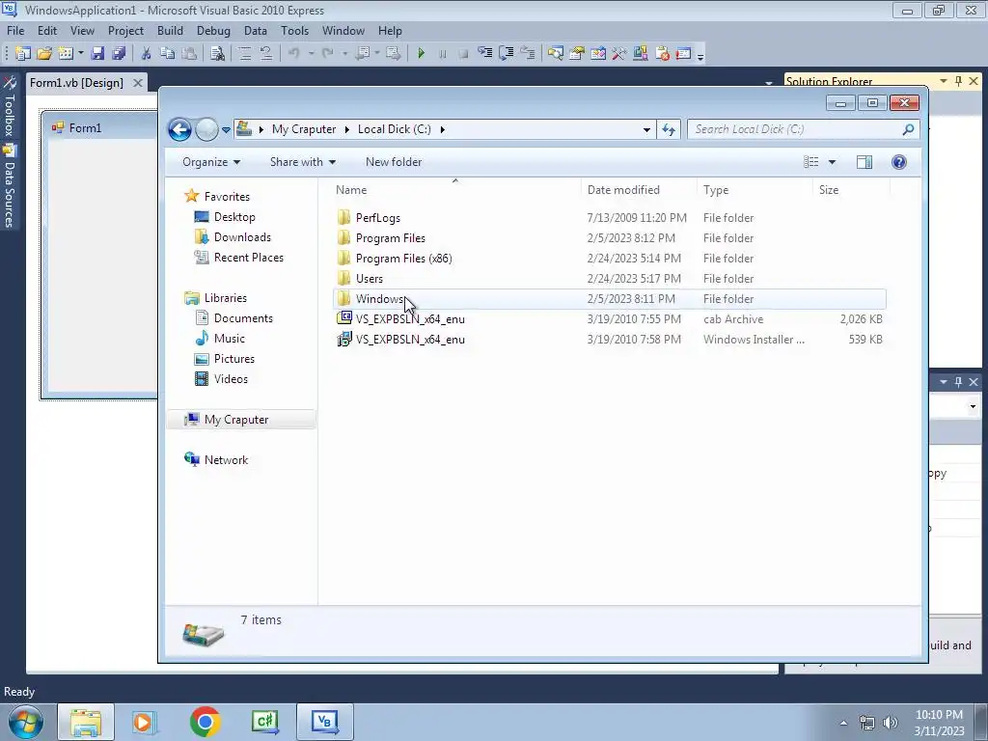Click the Object Browser toolbar icon

coord(598,54)
